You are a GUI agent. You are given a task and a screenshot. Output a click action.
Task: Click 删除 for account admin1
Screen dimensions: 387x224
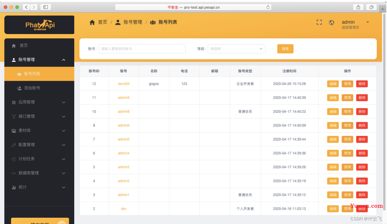[x=362, y=195]
